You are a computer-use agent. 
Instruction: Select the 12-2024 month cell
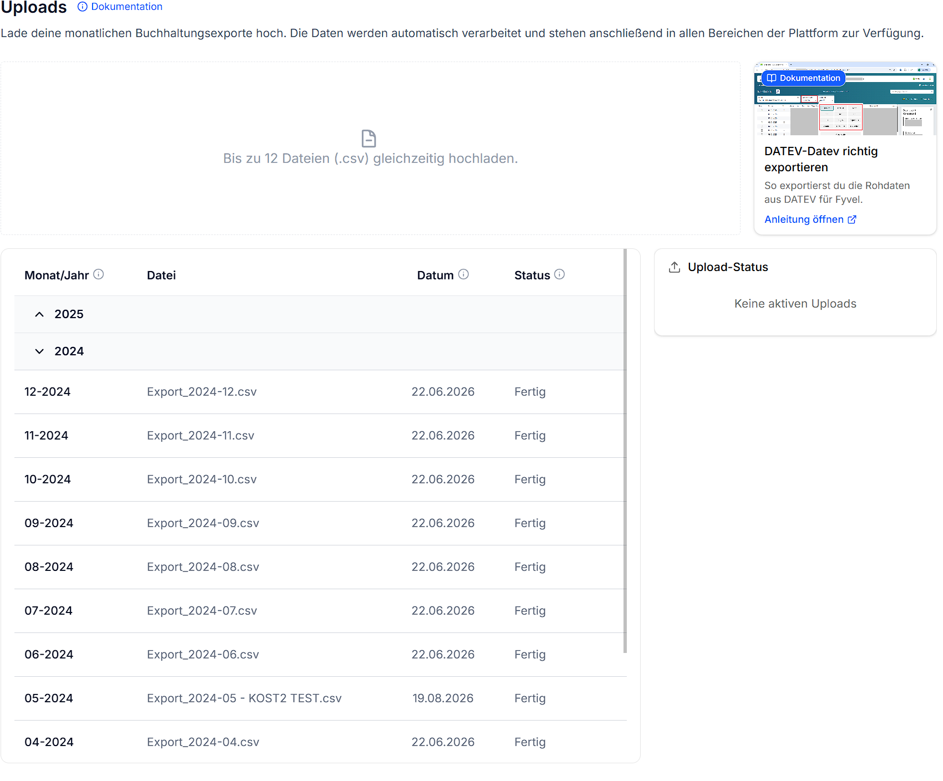coord(48,392)
